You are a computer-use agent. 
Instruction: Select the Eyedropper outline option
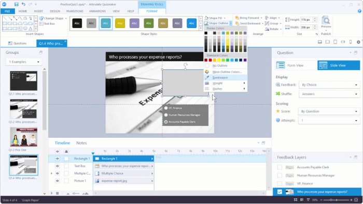coord(220,78)
